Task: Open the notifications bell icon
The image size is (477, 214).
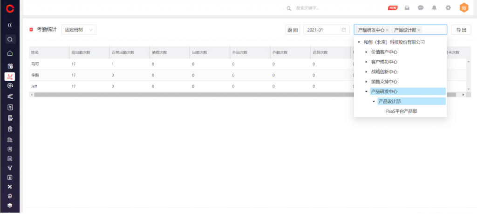Action: tap(434, 8)
